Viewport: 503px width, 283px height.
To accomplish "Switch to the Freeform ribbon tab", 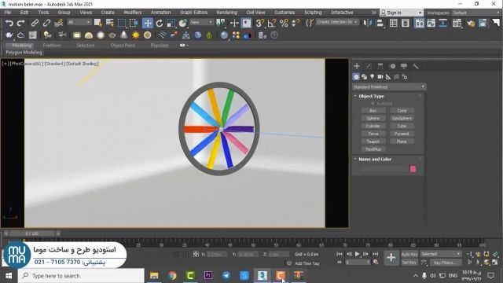I will coord(52,46).
